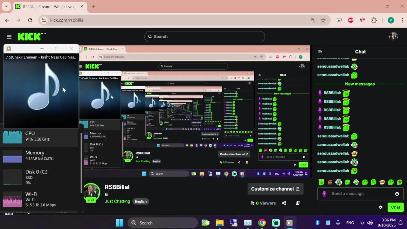407x229 pixels.
Task: Open File Explorer from taskbar
Action: point(219,223)
